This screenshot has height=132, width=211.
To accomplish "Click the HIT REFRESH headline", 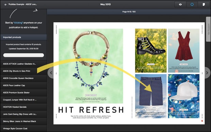I will (91, 110).
